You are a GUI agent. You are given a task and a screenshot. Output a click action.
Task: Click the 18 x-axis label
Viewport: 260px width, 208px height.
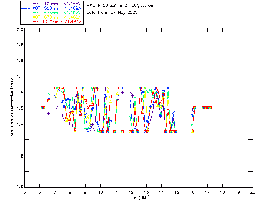pyautogui.click(x=222, y=192)
